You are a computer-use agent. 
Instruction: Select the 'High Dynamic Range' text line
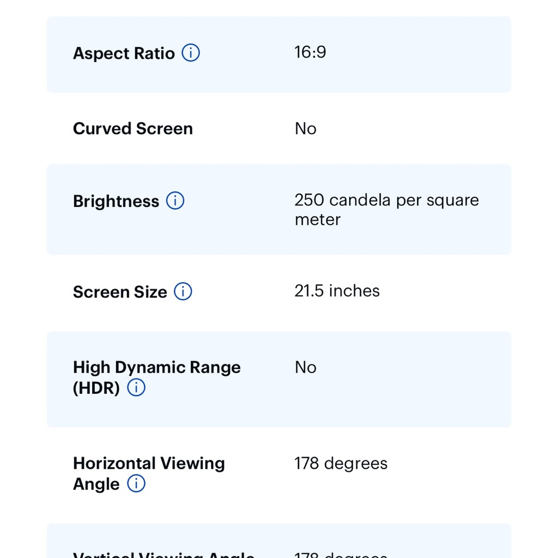coord(157,368)
